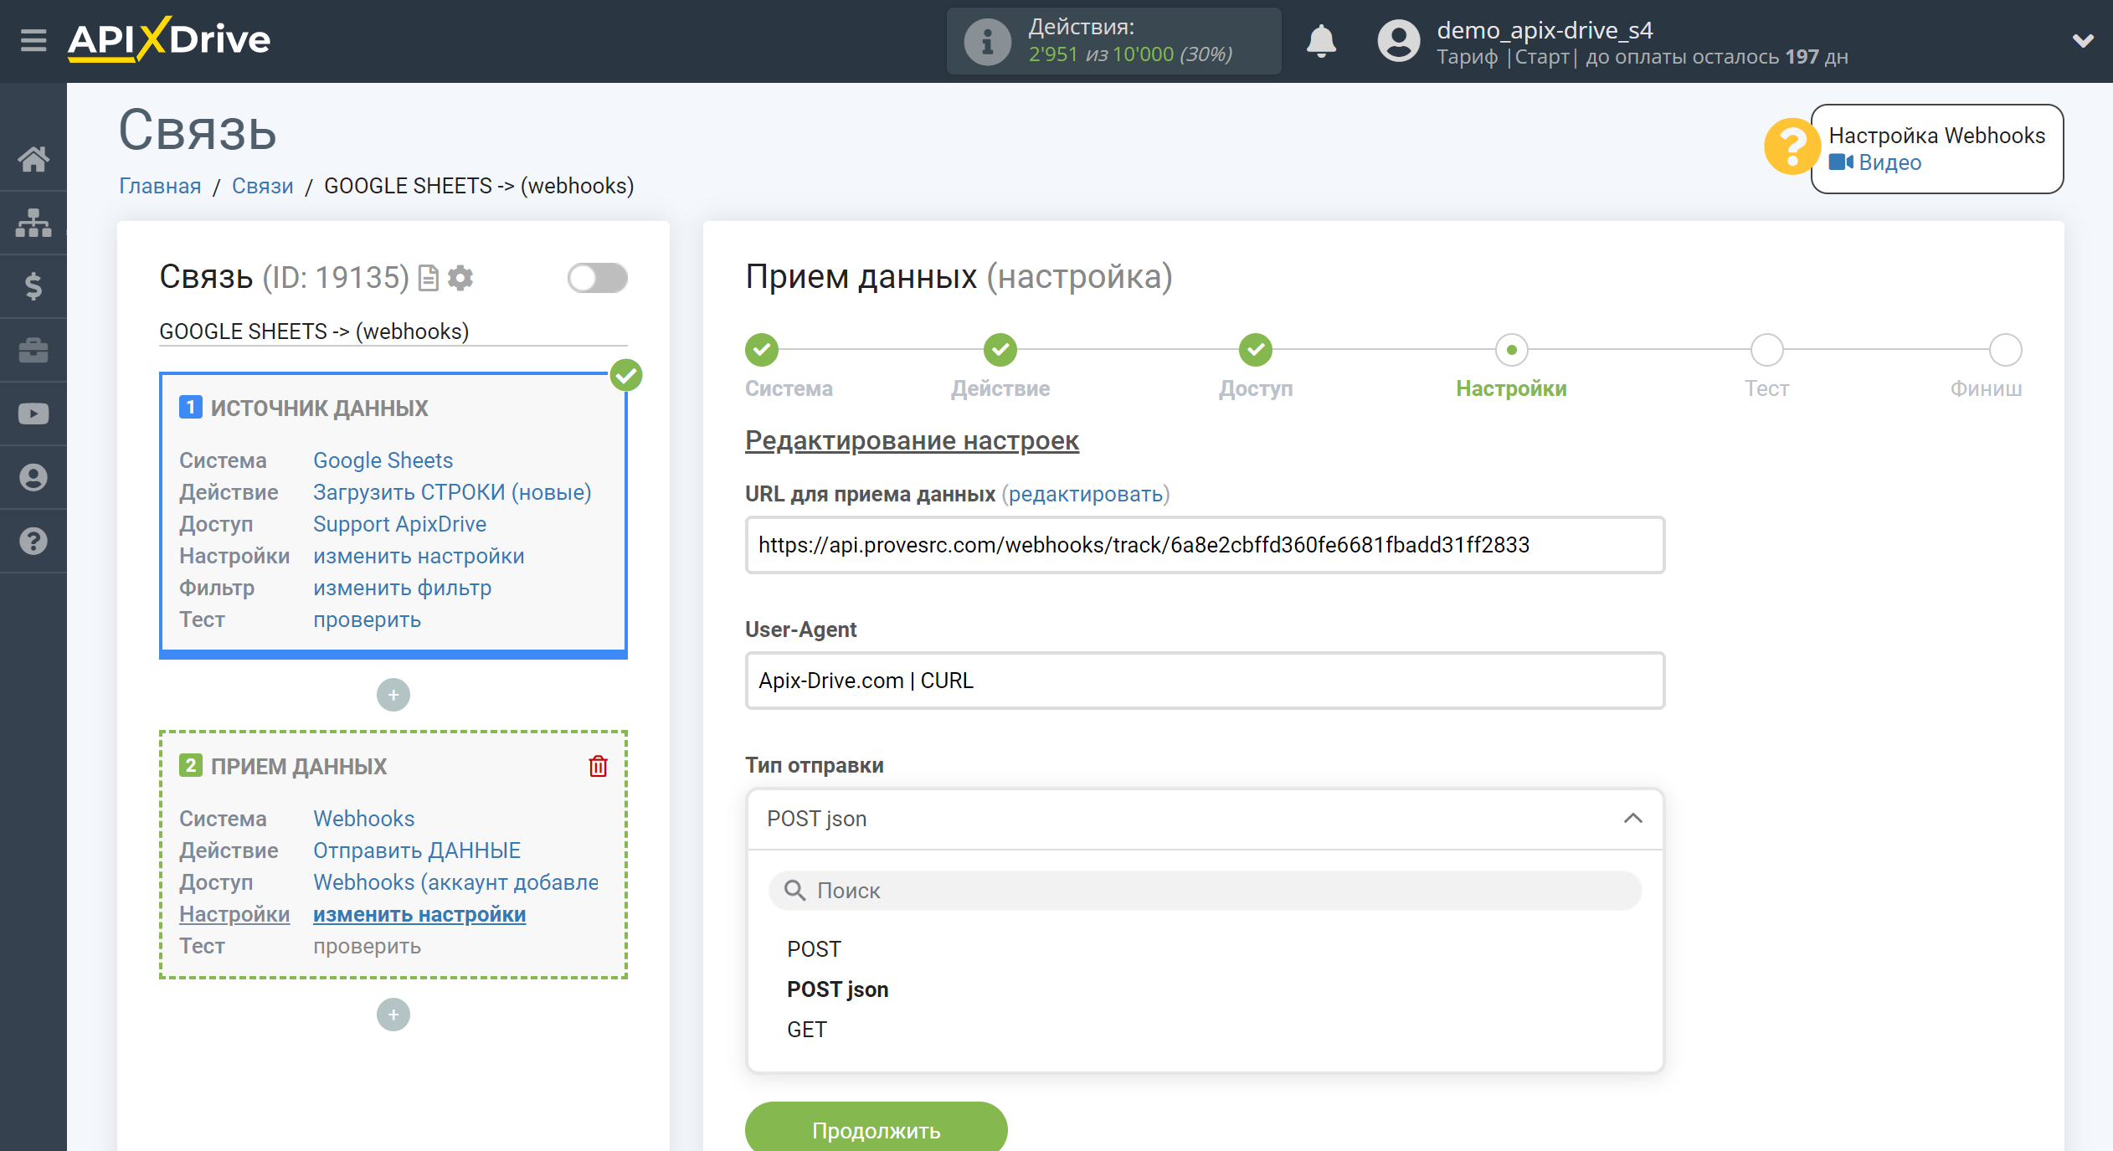This screenshot has height=1151, width=2113.
Task: Click the Редактирование настроек heading
Action: point(912,440)
